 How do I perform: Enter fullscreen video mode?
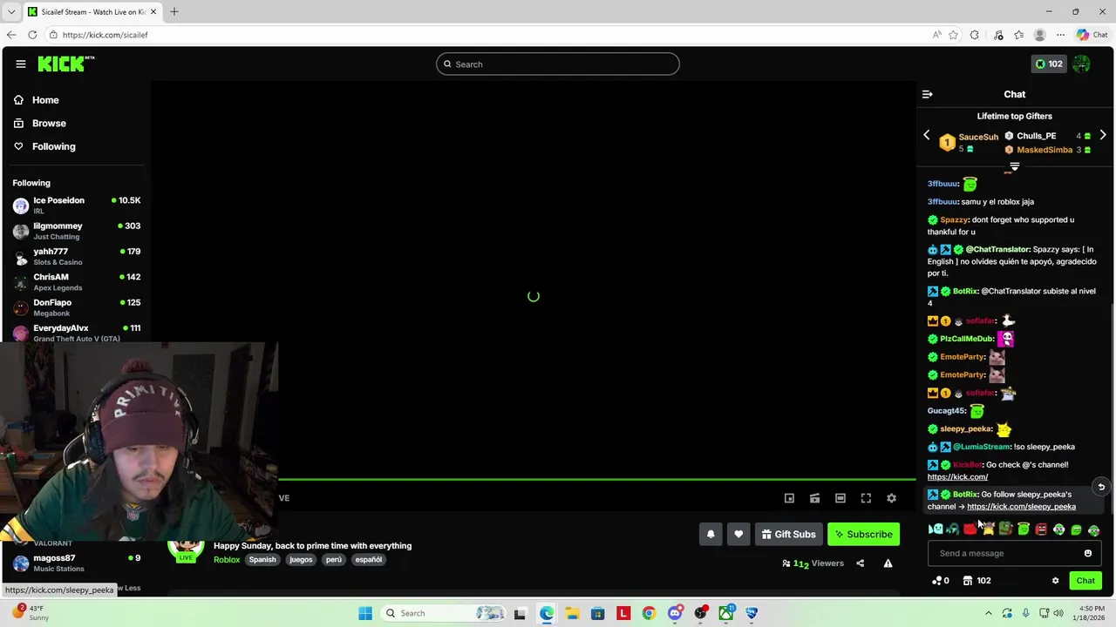tap(866, 498)
